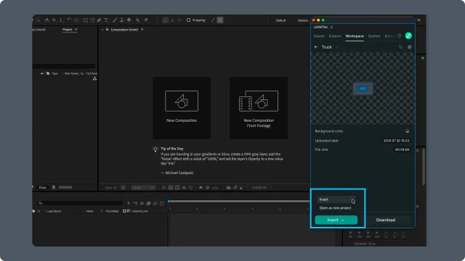The height and width of the screenshot is (261, 465).
Task: Open the Project panel tab
Action: click(x=68, y=30)
